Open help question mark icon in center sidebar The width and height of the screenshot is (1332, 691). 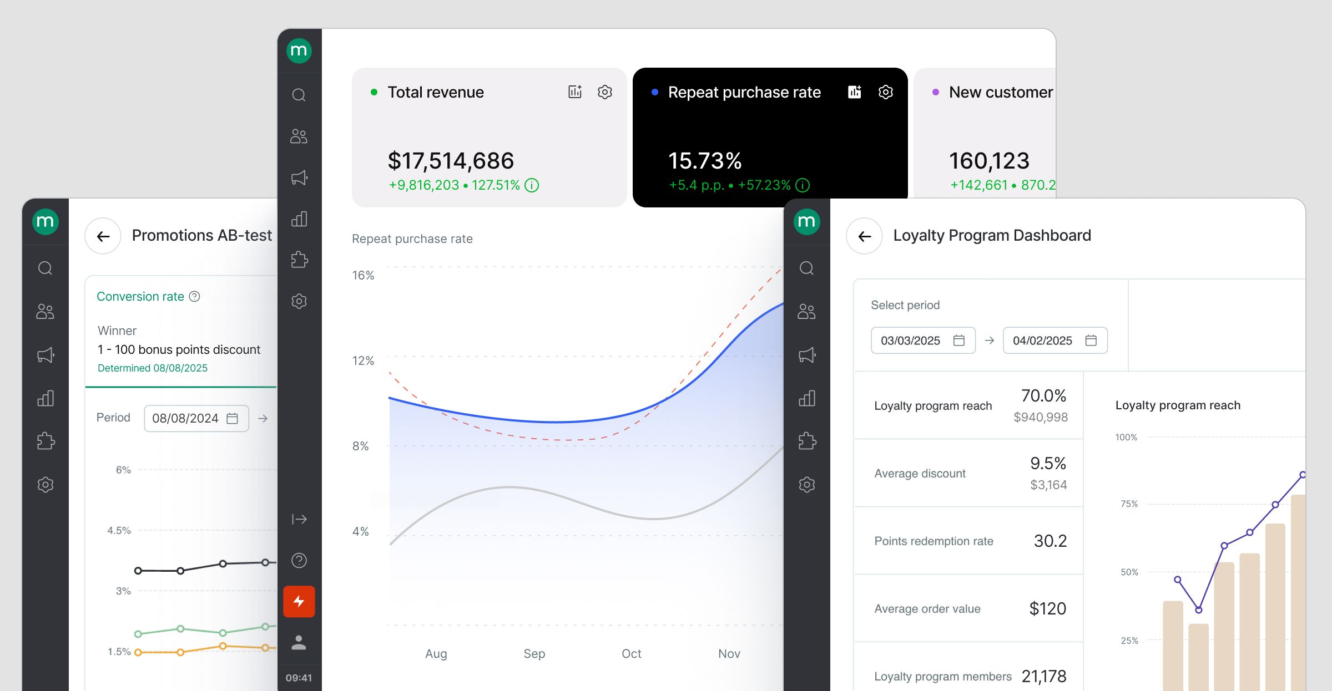pos(299,561)
